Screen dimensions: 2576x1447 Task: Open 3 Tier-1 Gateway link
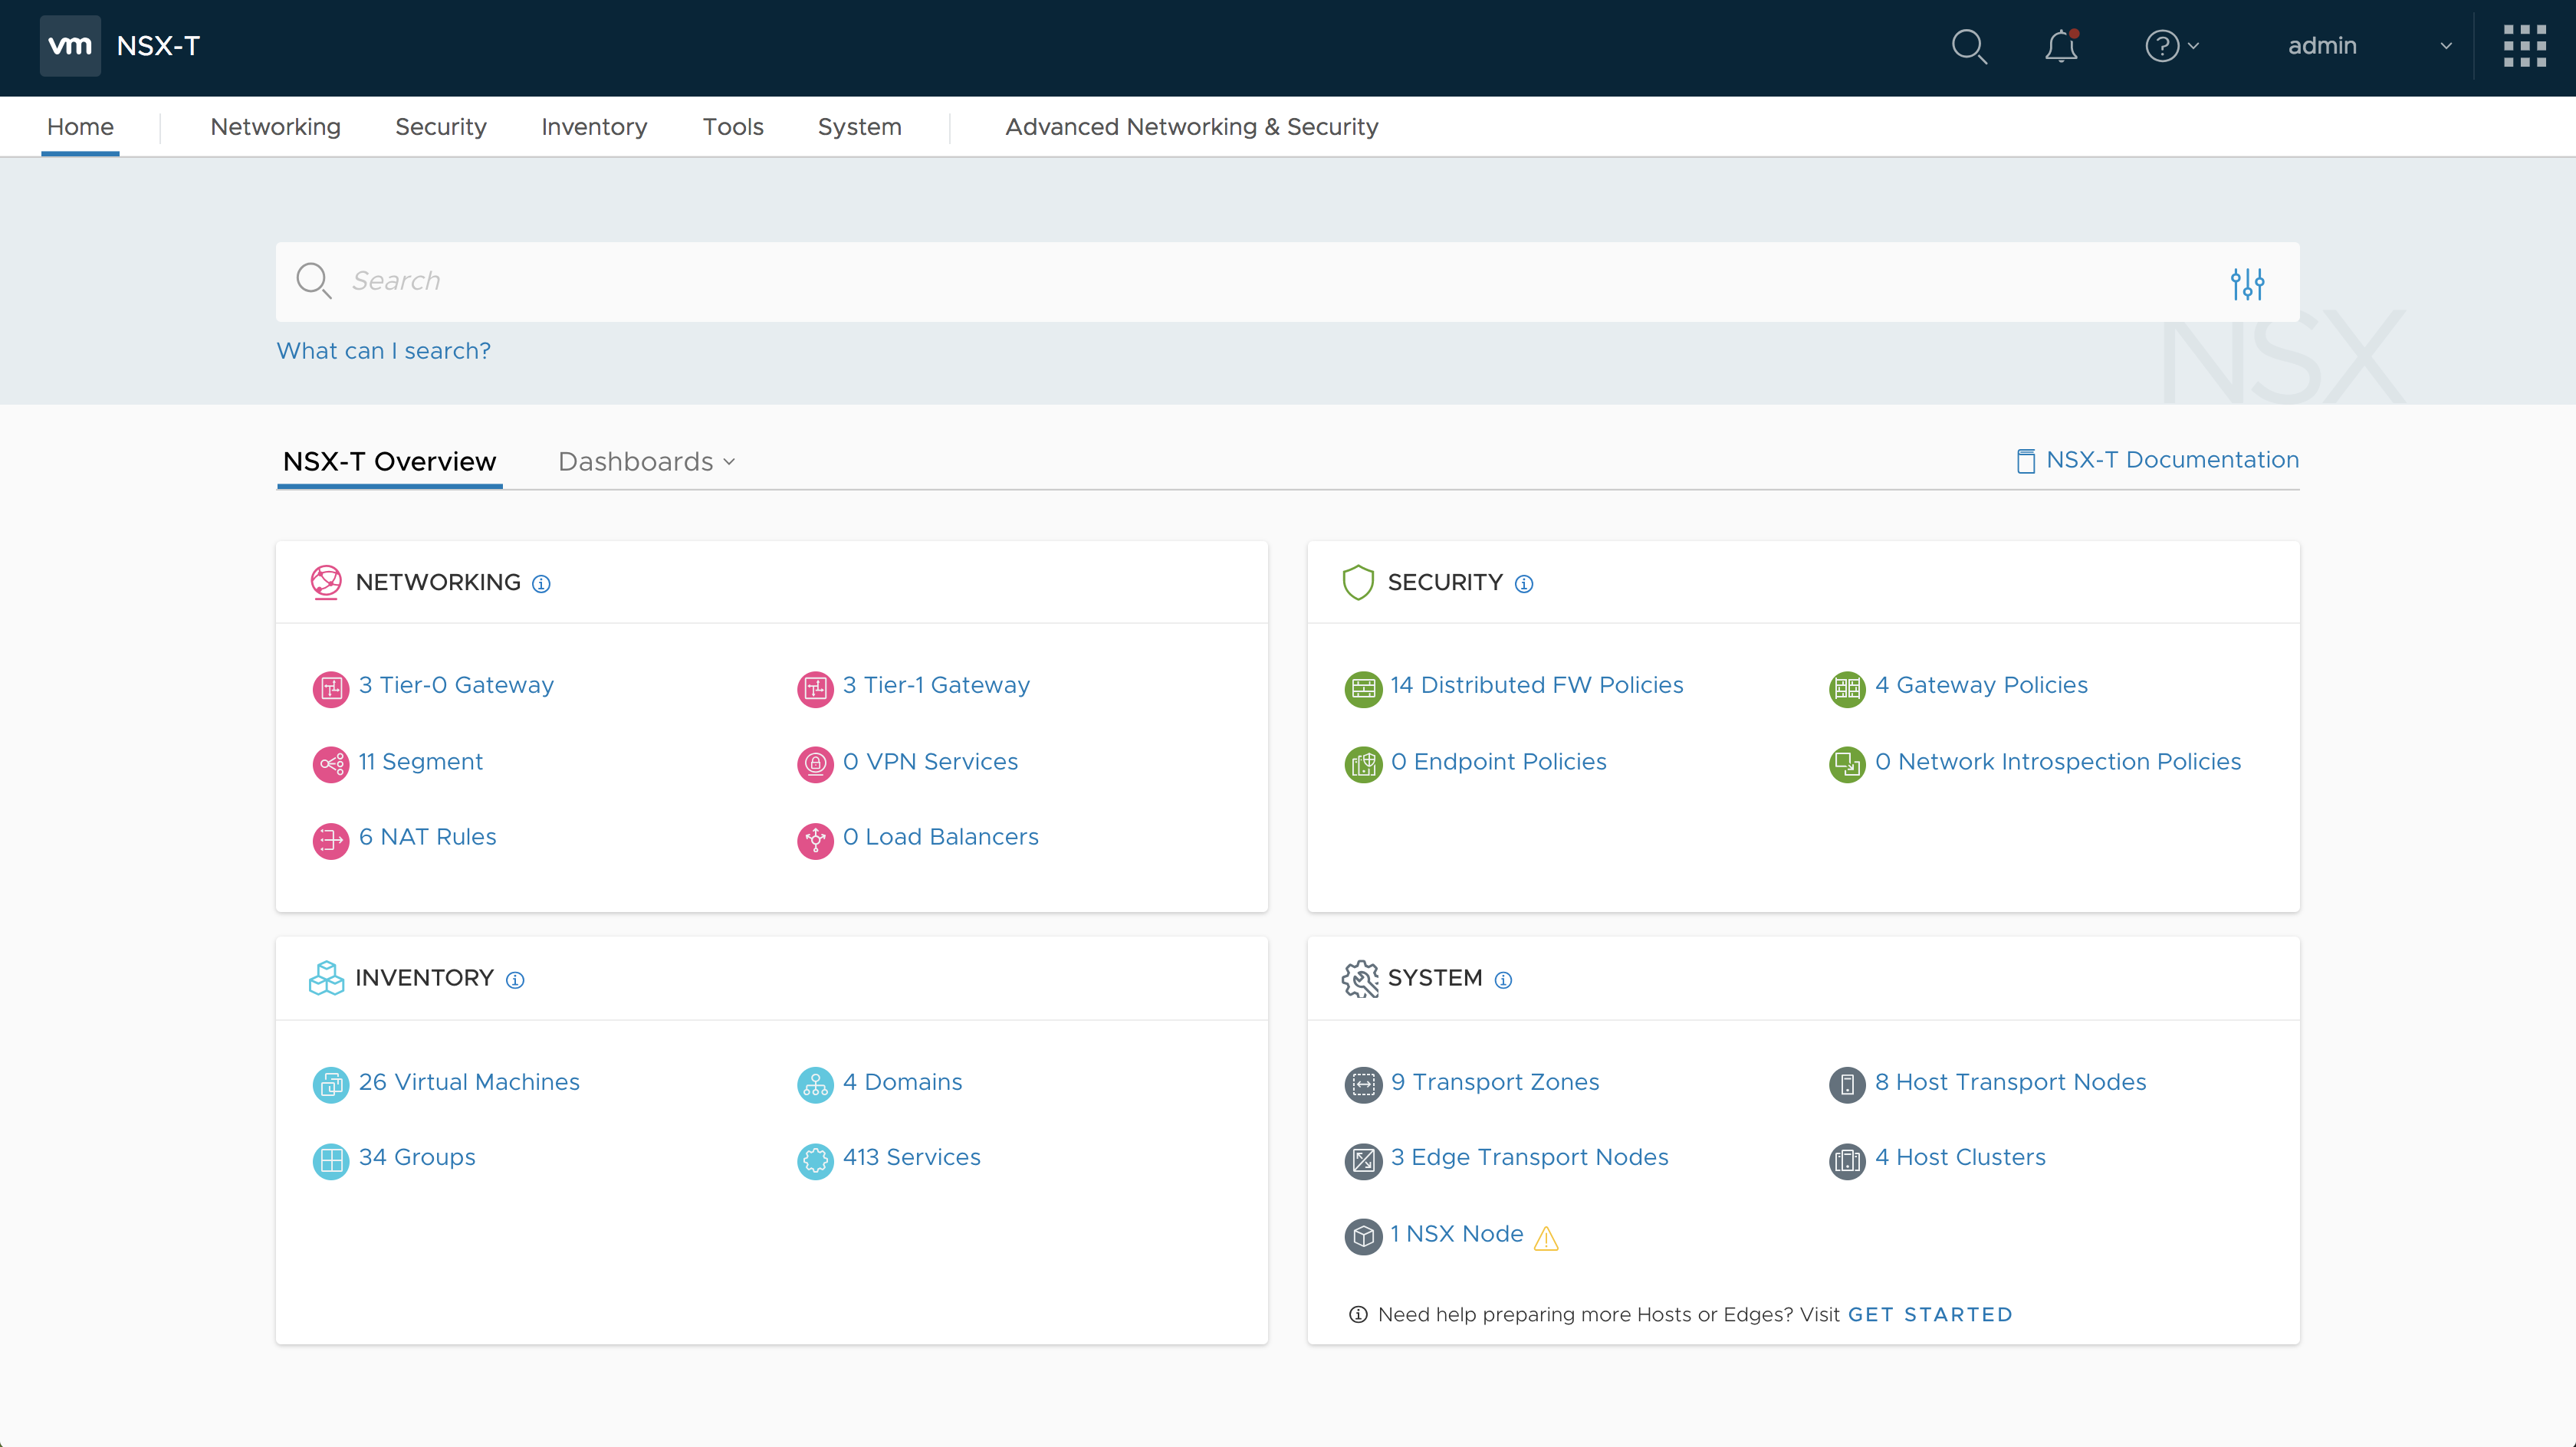(936, 685)
